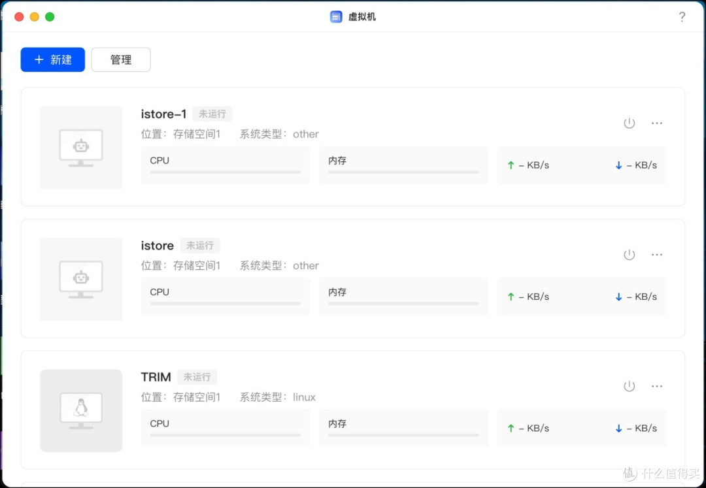Click 系统类型: linux text of TRIM

(277, 397)
